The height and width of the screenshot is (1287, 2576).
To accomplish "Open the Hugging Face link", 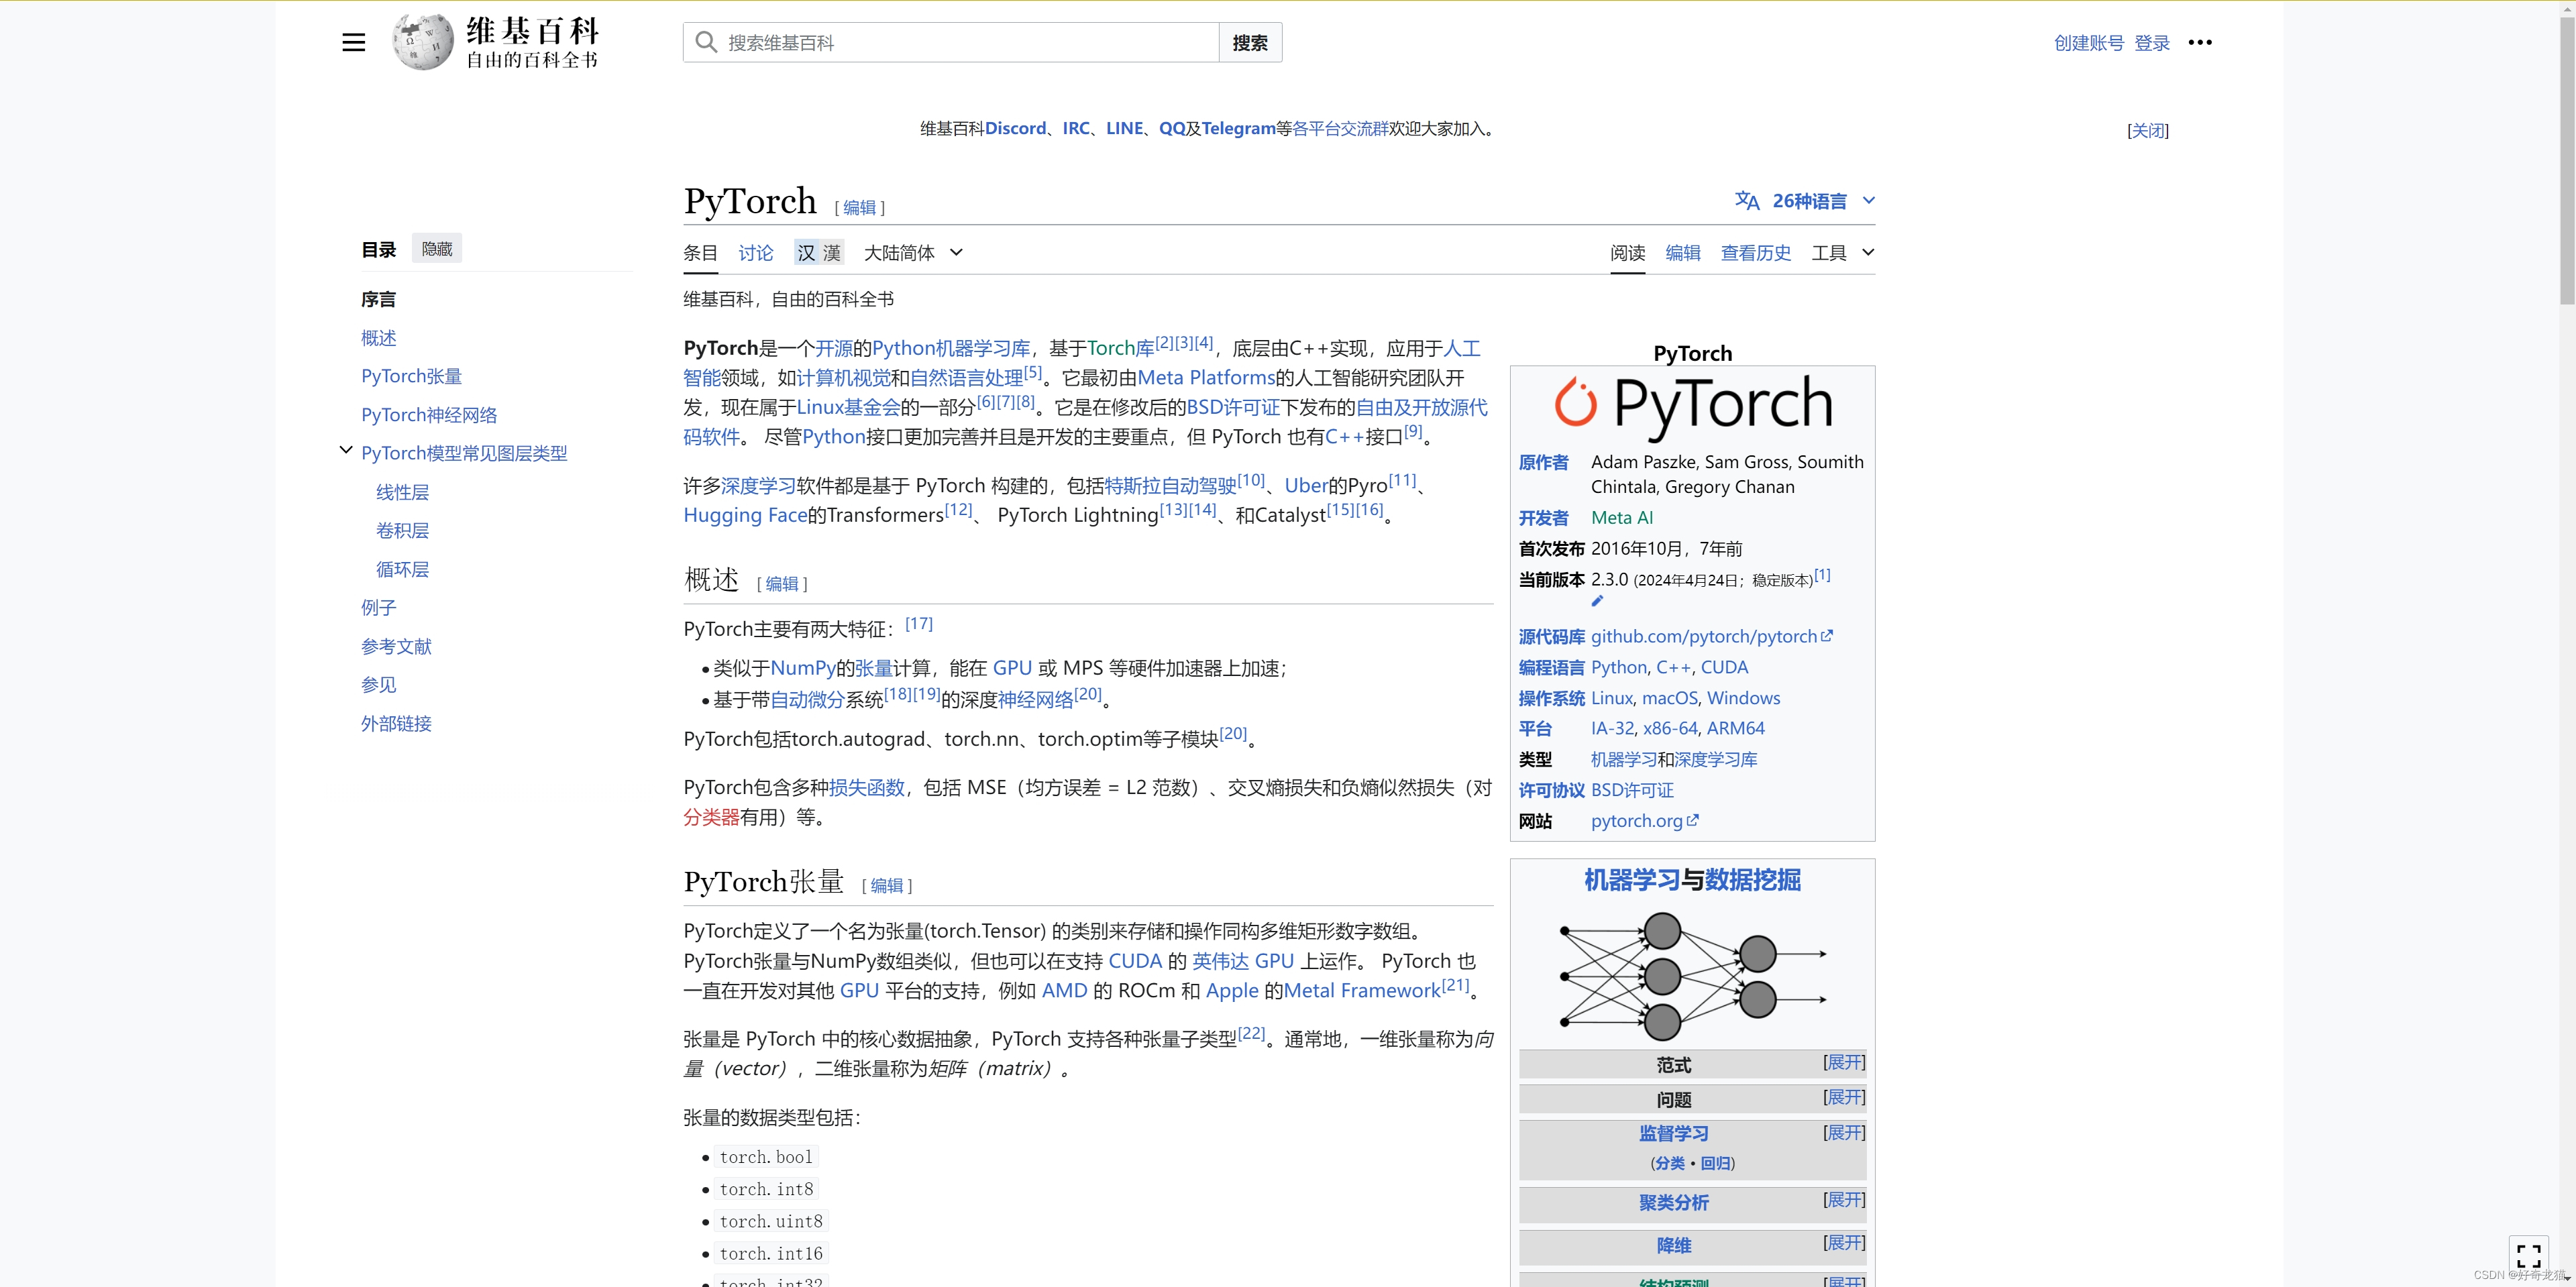I will point(745,515).
